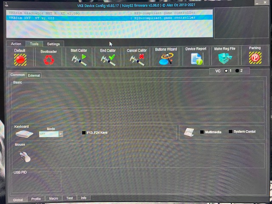Viewport: 272px width, 204px height.
Task: Expand the Keyboard Mode dropdown
Action: (x=61, y=134)
